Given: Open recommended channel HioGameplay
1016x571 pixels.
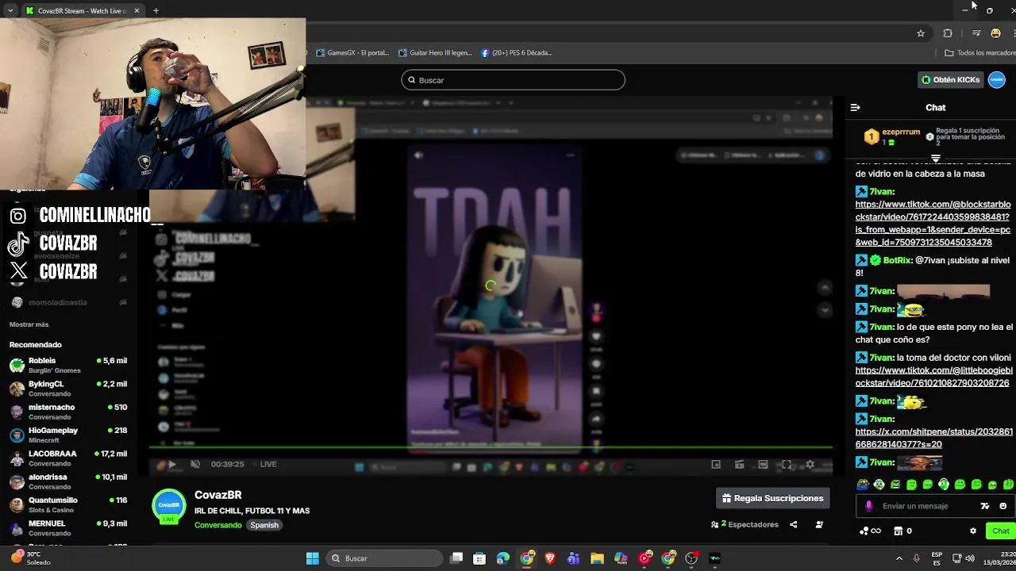Looking at the screenshot, I should (x=68, y=435).
